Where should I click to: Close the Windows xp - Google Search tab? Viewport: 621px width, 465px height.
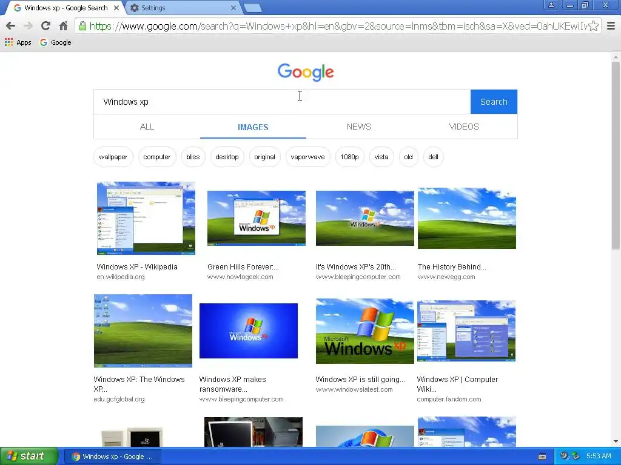116,8
